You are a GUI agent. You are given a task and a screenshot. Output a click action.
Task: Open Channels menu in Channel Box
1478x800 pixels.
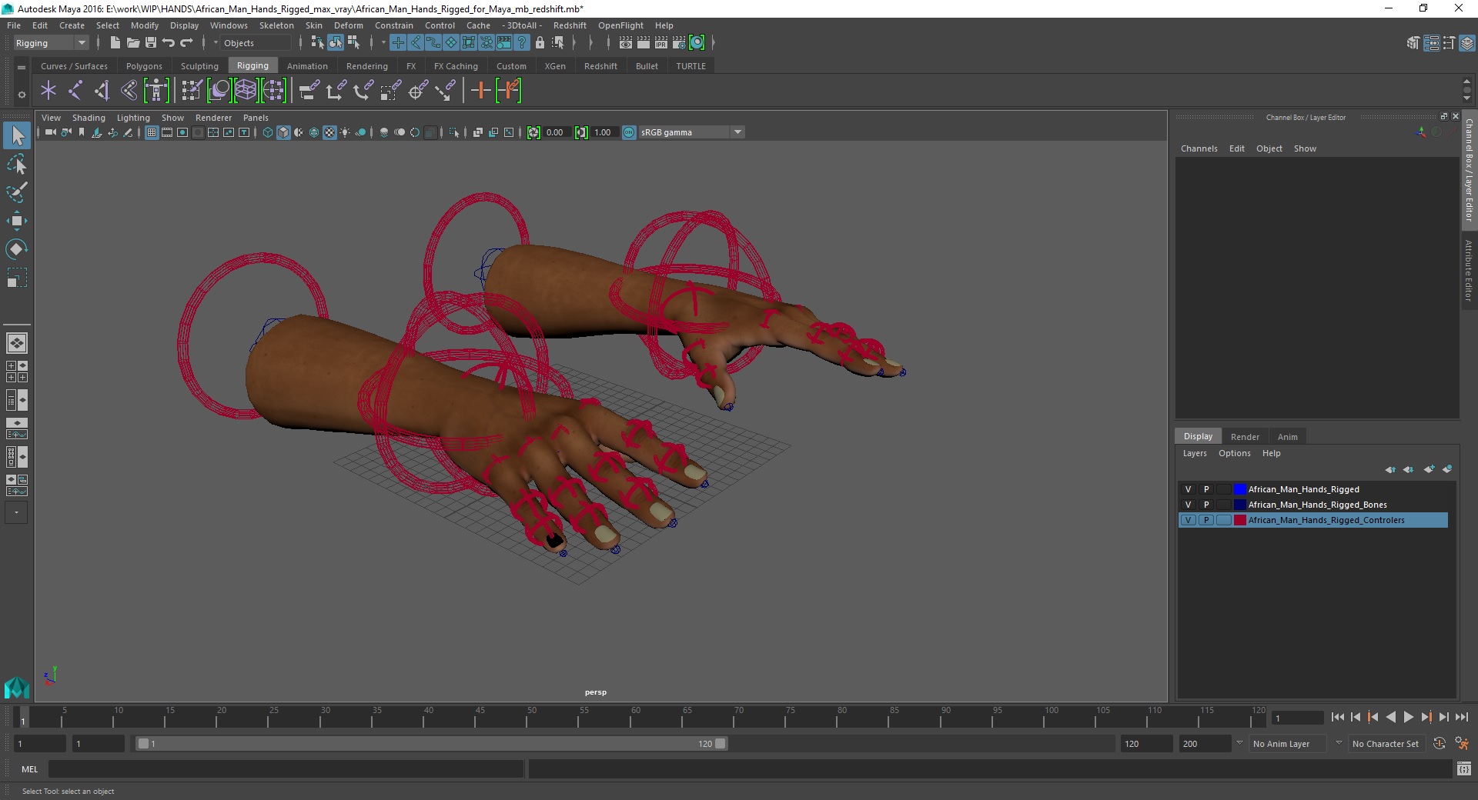[x=1199, y=148]
